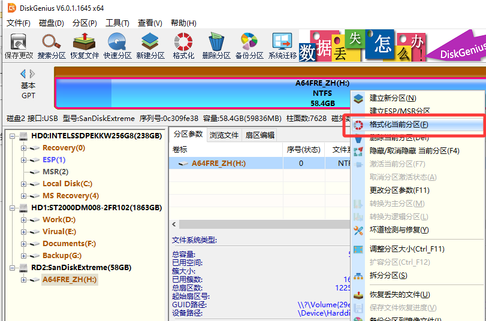Screen dimensions: 486x321
Task: Expand the Backup(G:) partition node
Action: pos(23,256)
